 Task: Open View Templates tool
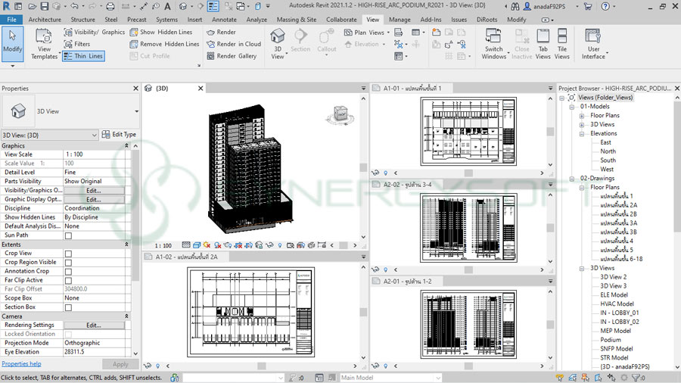tap(44, 42)
